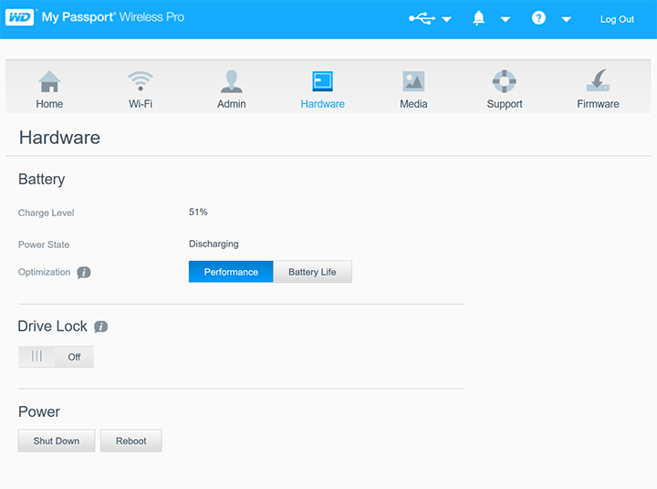The width and height of the screenshot is (657, 489).
Task: Open the Home section icon
Action: tap(49, 82)
